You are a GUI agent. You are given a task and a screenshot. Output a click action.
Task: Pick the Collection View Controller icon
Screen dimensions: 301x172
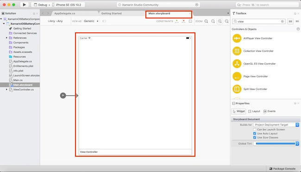[x=237, y=51]
